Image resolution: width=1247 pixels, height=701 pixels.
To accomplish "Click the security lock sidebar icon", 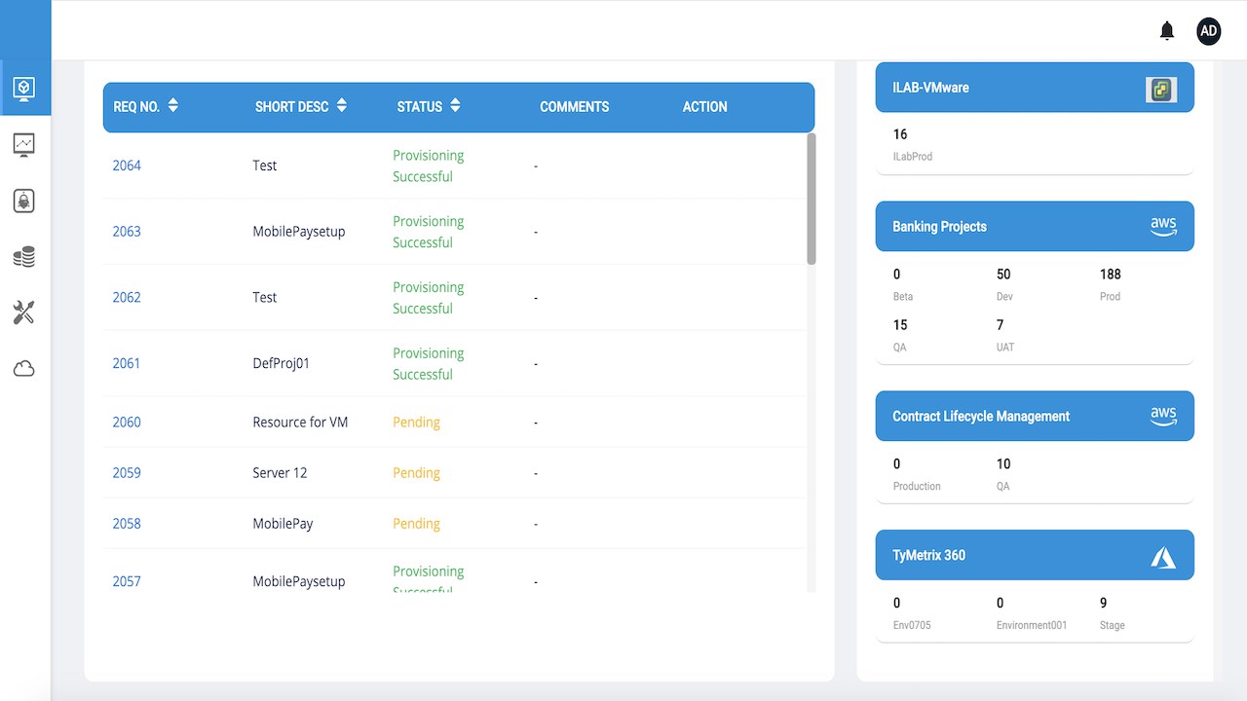I will [24, 201].
